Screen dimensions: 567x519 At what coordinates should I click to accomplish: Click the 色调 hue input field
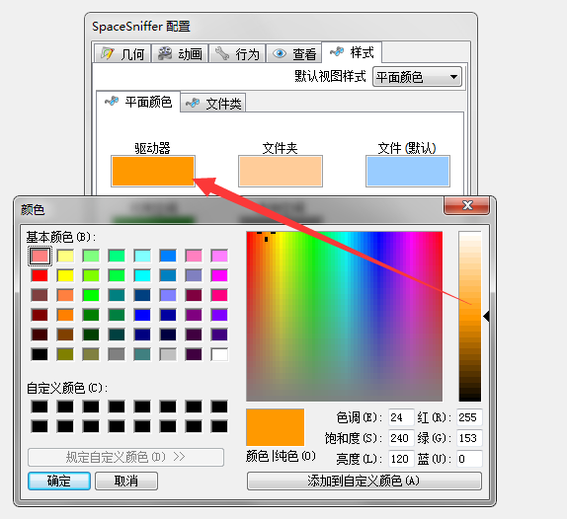point(401,417)
